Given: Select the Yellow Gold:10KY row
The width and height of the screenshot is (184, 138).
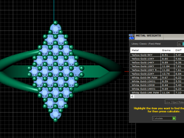Looking at the screenshot, I should 157,59.
